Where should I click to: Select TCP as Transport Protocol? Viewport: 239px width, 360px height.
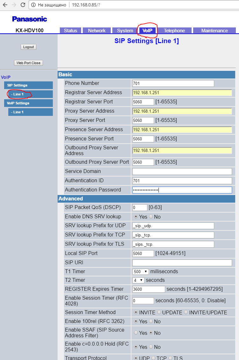pos(153,358)
